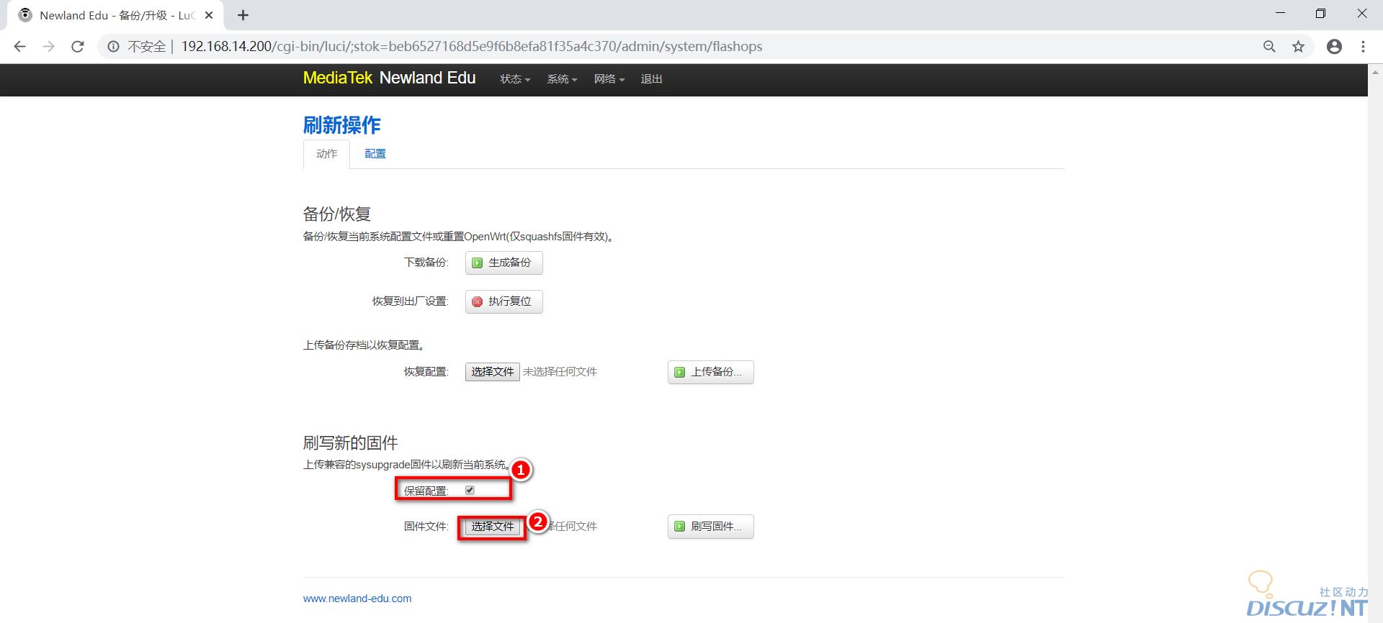Bookmark page using star icon

[1298, 47]
